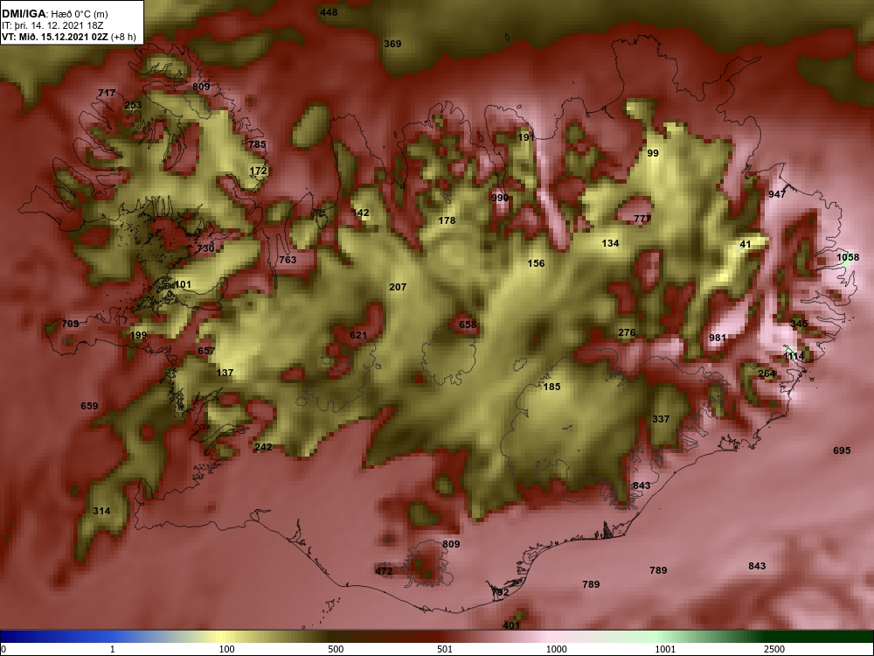Click the 785 map value
Viewport: 874px width, 656px height.
257,144
